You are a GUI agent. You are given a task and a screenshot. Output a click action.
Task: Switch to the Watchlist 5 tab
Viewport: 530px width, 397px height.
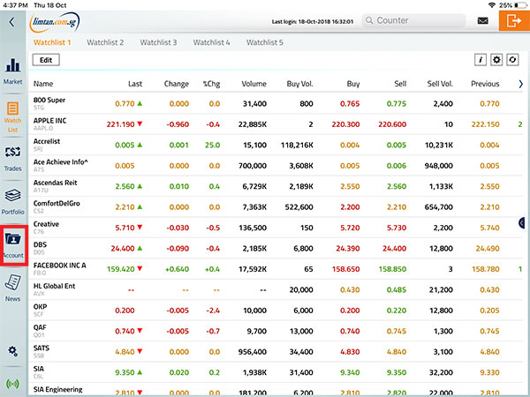click(265, 42)
